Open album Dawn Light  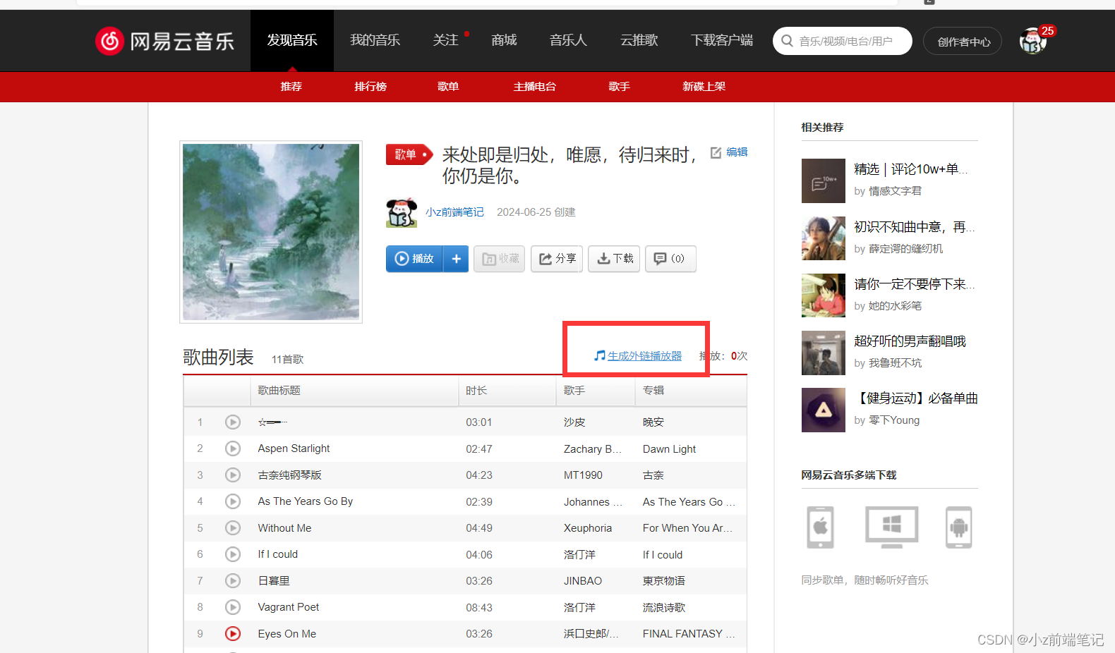point(669,449)
